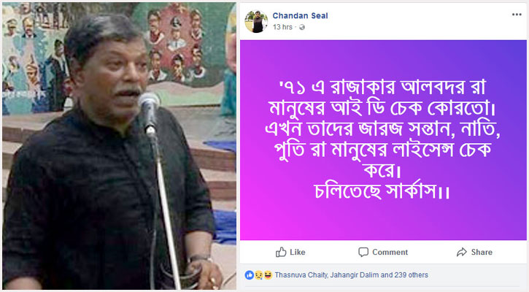The width and height of the screenshot is (529, 292).
Task: Click the Bengali text inside the post
Action: click(x=382, y=139)
